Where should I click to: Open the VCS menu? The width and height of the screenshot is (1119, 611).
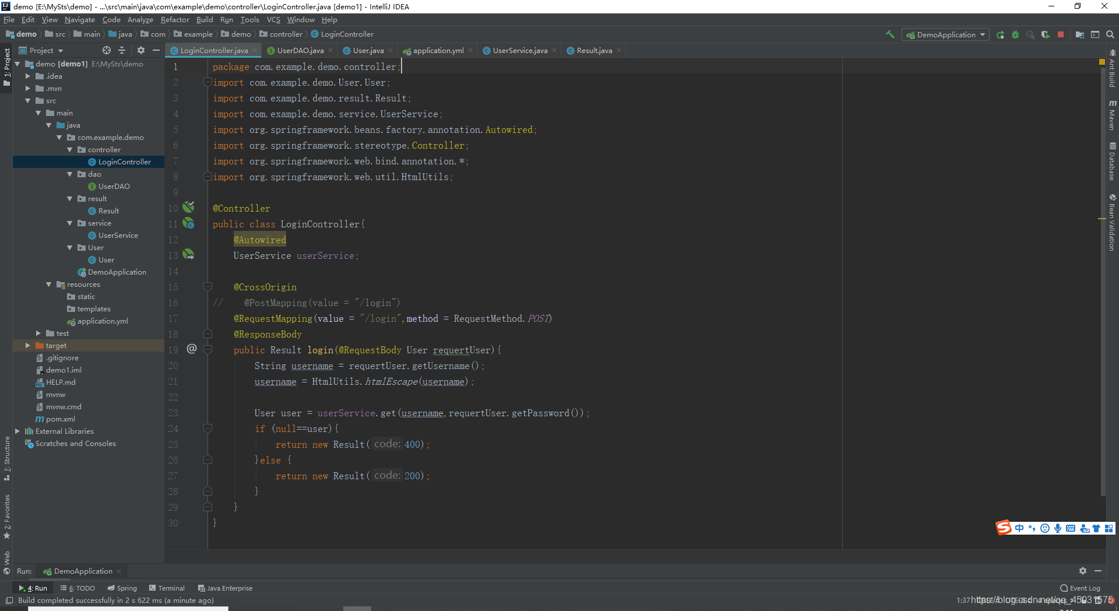click(x=273, y=20)
